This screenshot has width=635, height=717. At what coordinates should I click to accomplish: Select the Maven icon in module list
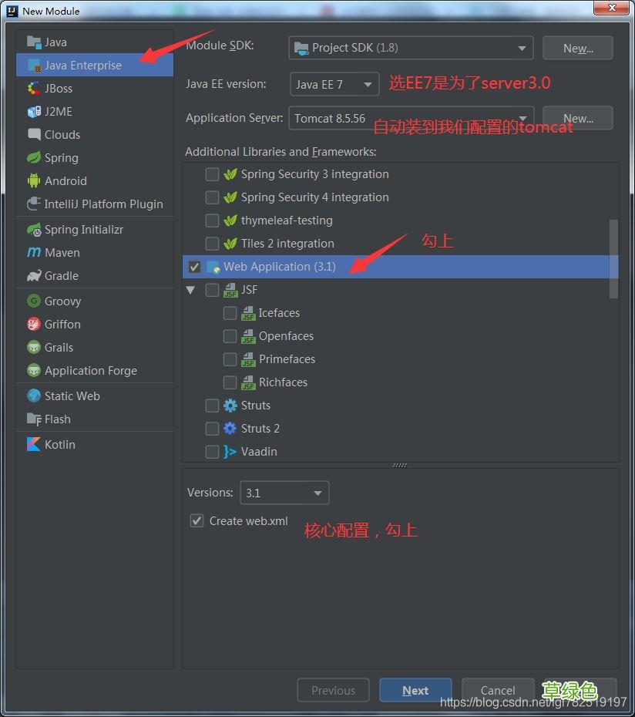(33, 253)
